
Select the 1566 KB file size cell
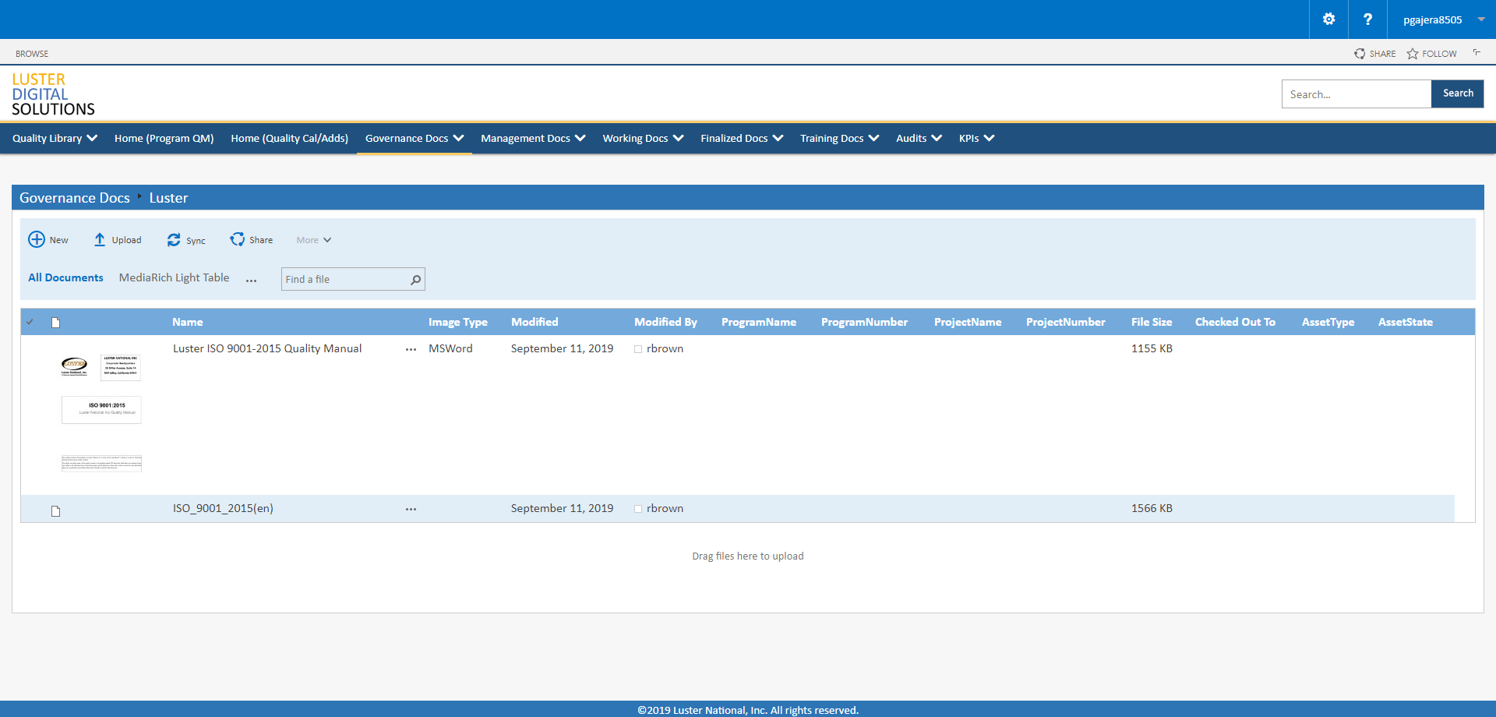tap(1152, 508)
